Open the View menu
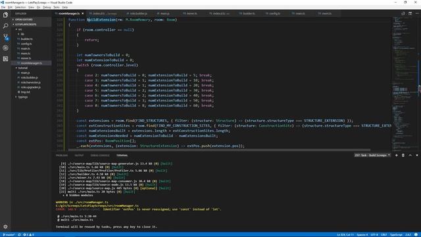 (x=31, y=7)
